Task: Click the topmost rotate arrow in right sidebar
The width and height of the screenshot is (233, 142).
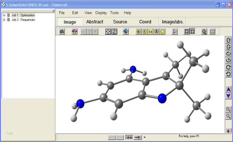Action: pos(228,40)
